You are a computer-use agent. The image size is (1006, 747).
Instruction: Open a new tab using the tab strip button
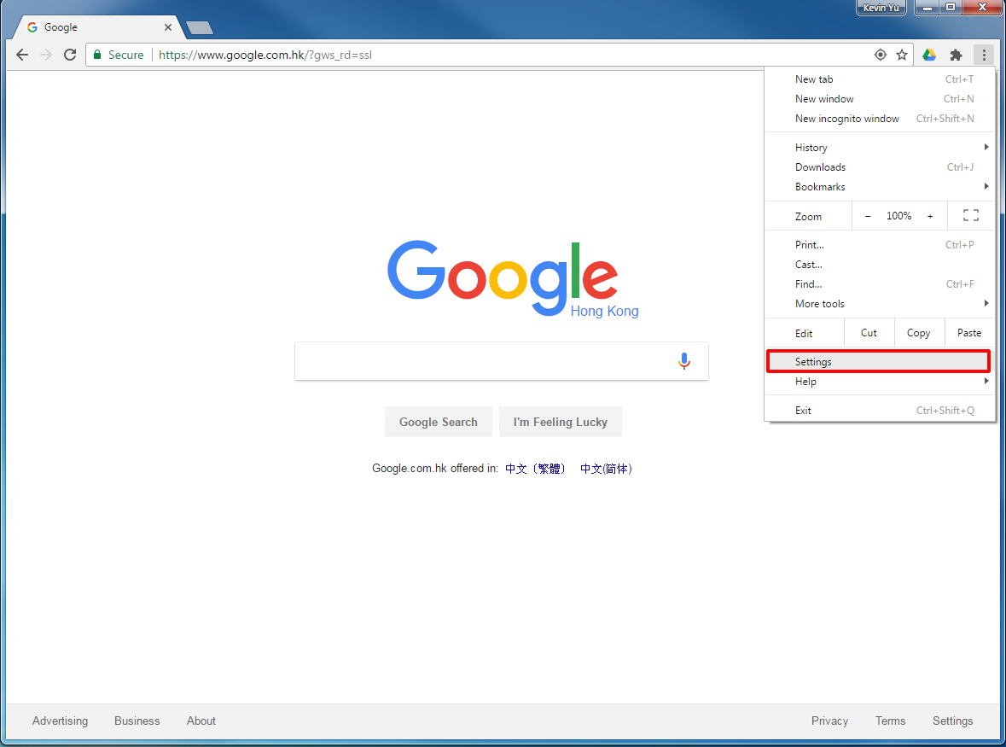point(200,27)
